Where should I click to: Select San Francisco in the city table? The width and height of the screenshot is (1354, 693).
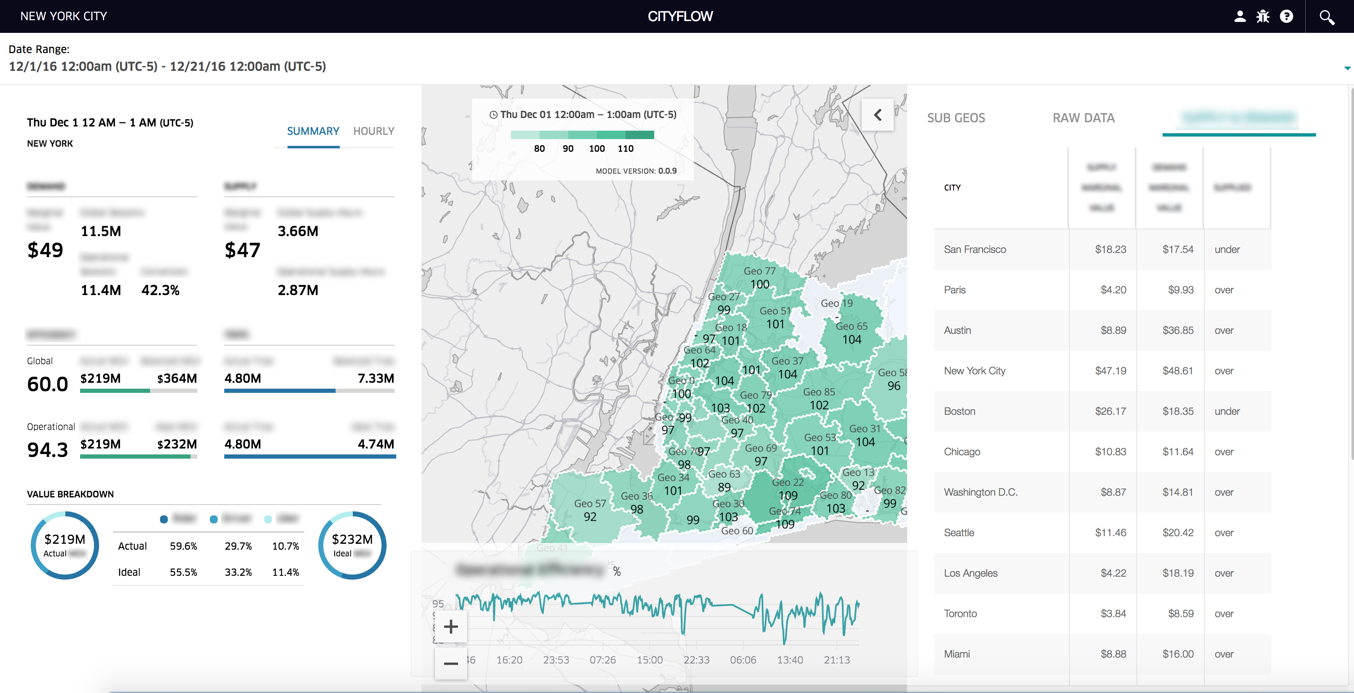coord(975,249)
